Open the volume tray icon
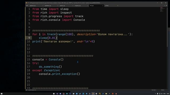The width and height of the screenshot is (170, 95). tap(162, 94)
